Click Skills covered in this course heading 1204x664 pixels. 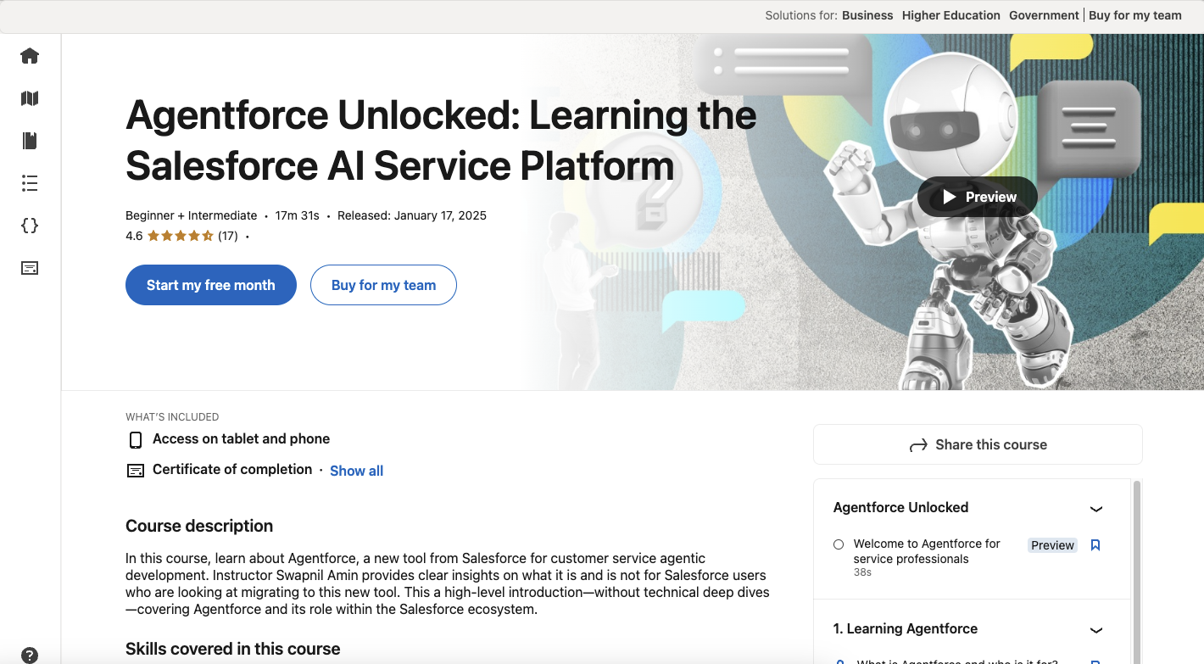[233, 649]
